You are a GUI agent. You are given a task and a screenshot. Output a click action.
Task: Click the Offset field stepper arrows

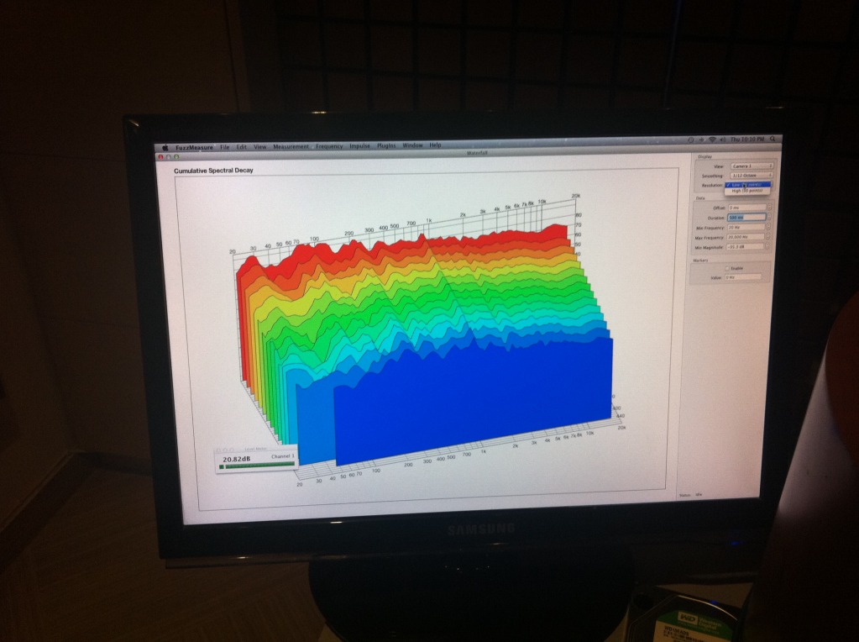[769, 207]
